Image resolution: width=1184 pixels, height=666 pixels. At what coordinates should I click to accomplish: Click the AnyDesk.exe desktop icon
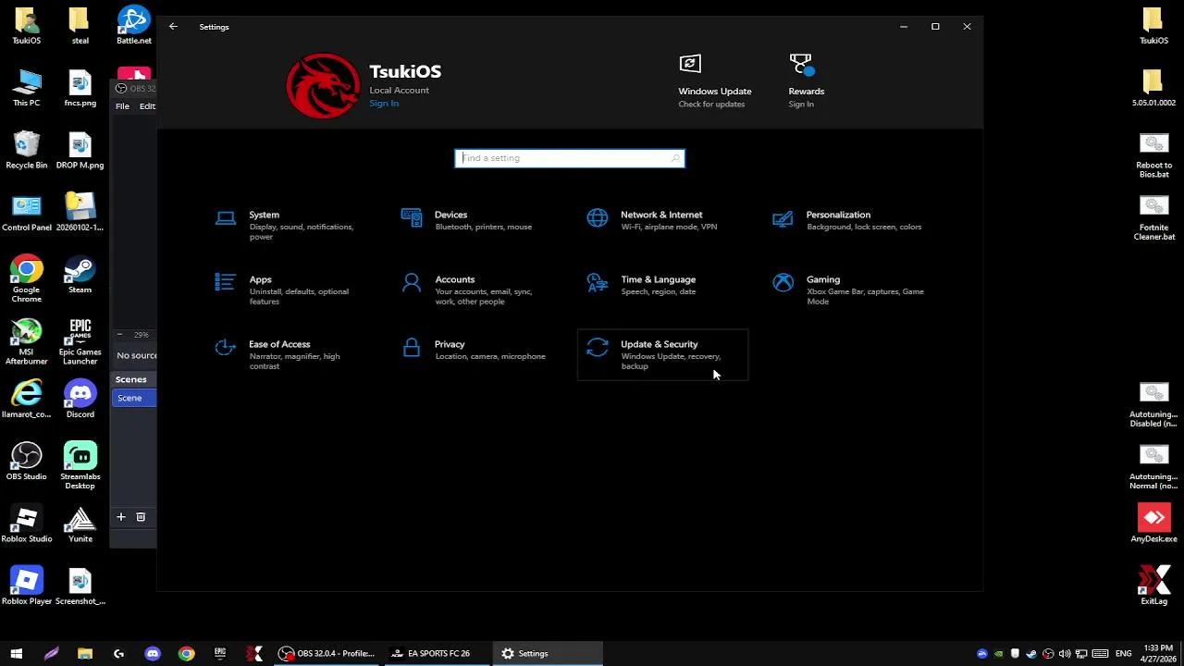[x=1153, y=524]
